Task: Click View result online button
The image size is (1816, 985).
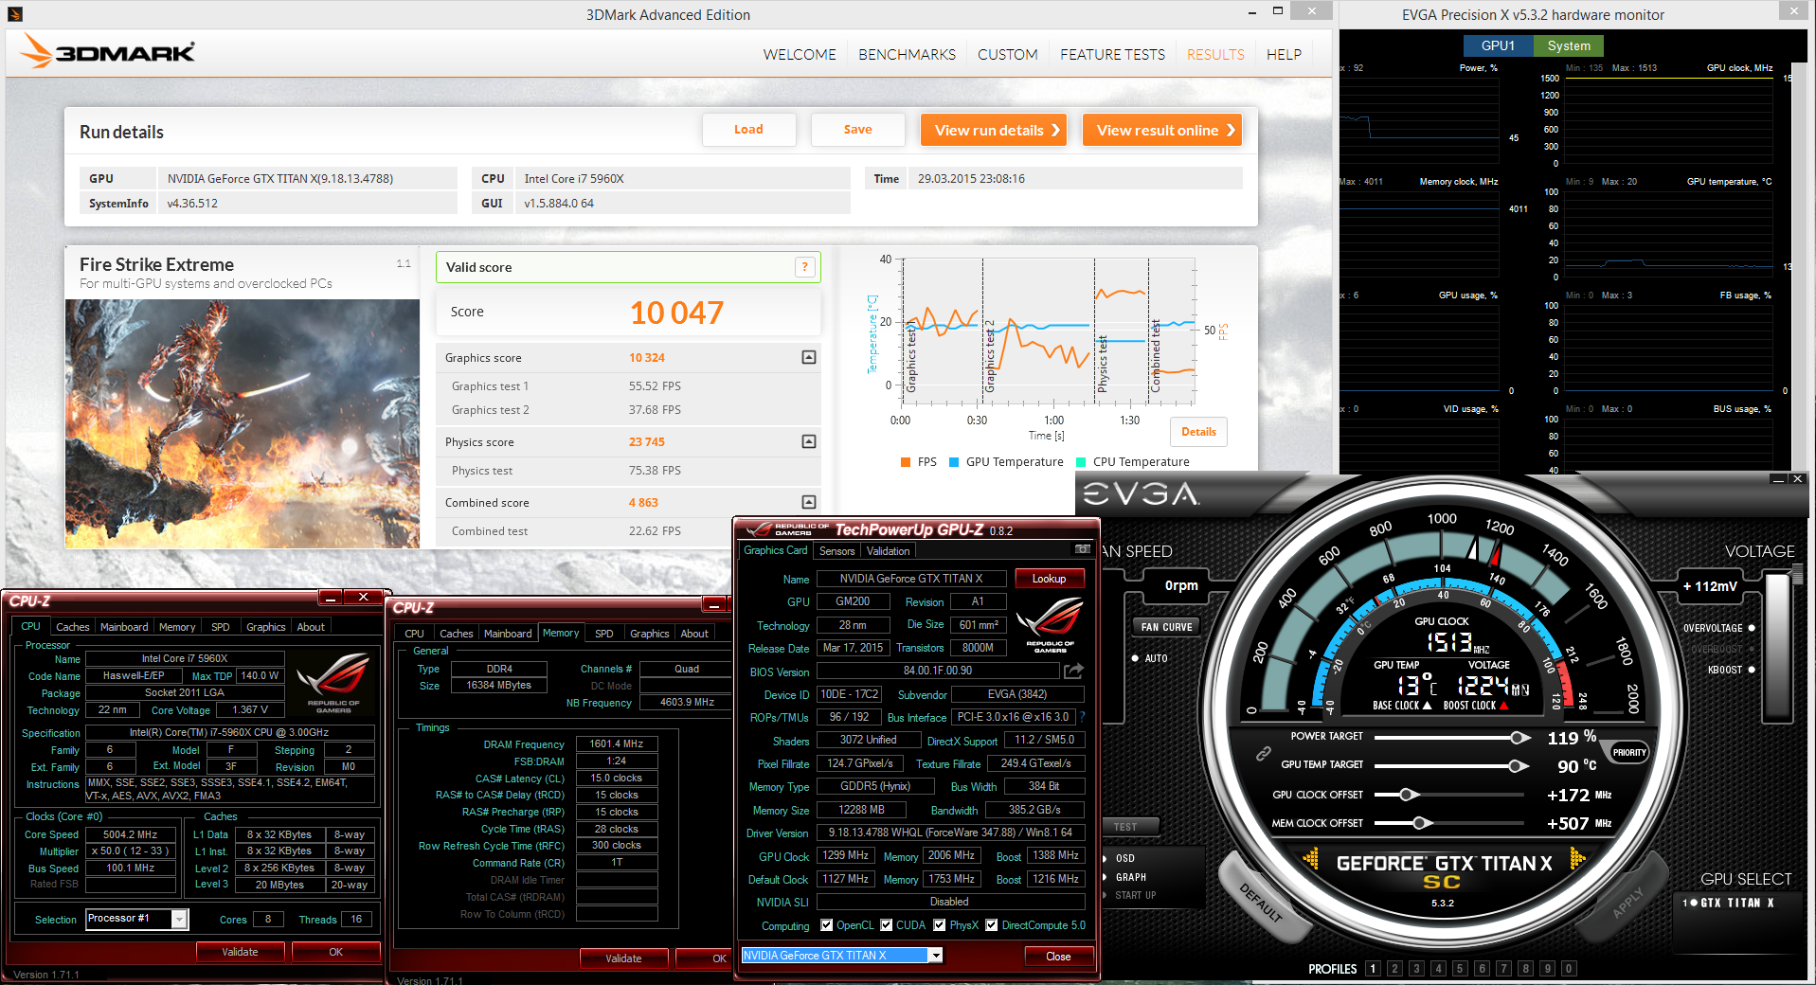Action: [1162, 131]
